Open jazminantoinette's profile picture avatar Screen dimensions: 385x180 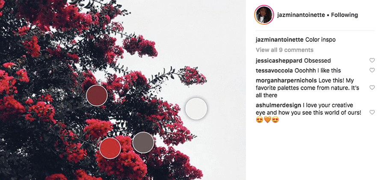[x=264, y=15]
